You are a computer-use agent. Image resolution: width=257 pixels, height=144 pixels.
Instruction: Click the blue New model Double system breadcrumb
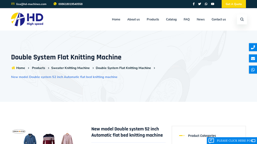pos(64,77)
